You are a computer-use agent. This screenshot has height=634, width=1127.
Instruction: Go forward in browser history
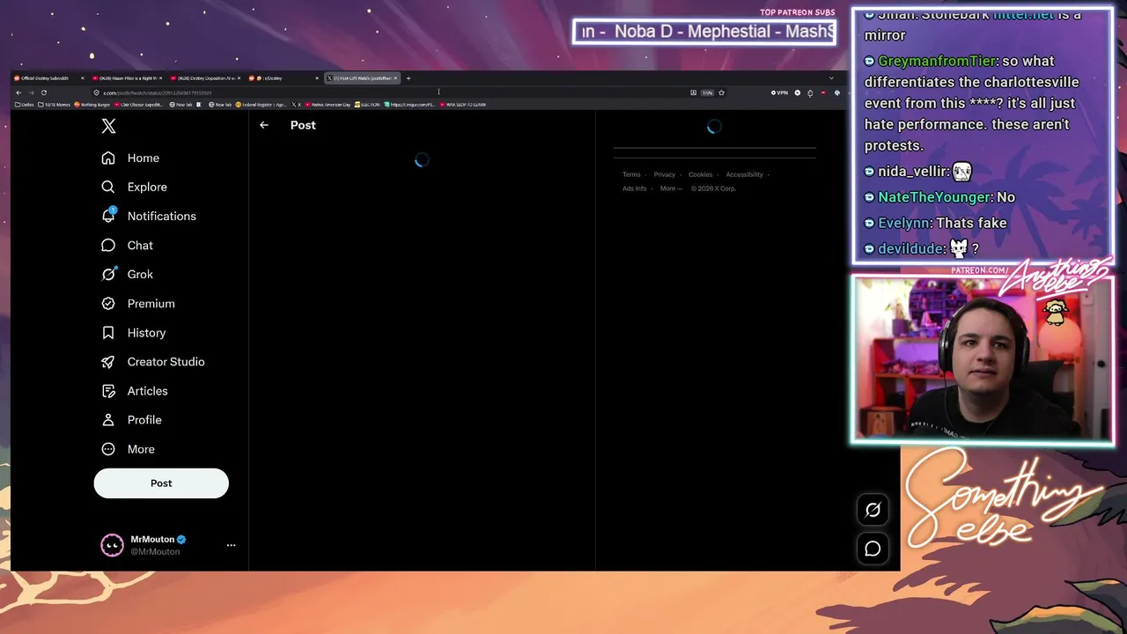click(x=31, y=92)
